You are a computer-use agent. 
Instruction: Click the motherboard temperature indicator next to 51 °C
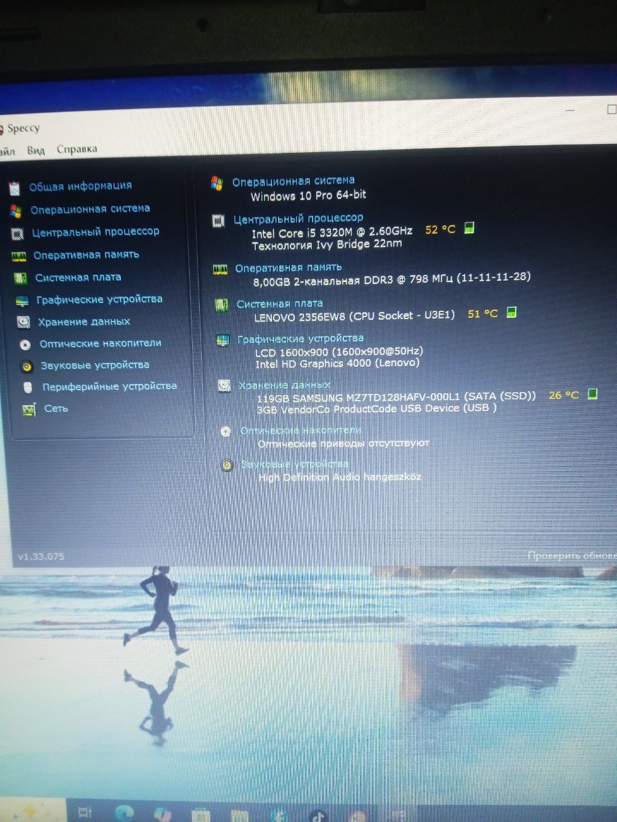(512, 313)
